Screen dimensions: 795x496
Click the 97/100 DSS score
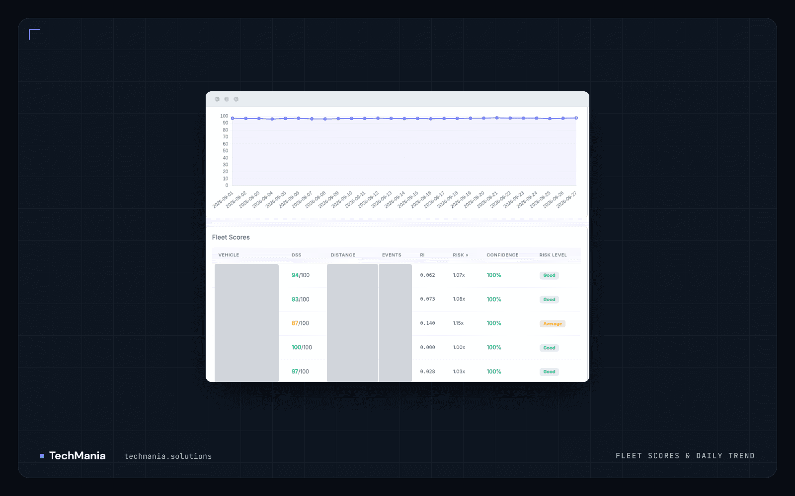click(300, 372)
